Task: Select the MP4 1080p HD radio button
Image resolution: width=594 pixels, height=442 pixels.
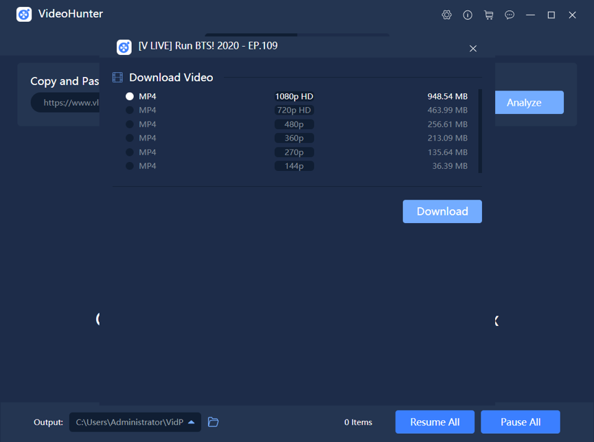Action: (130, 96)
